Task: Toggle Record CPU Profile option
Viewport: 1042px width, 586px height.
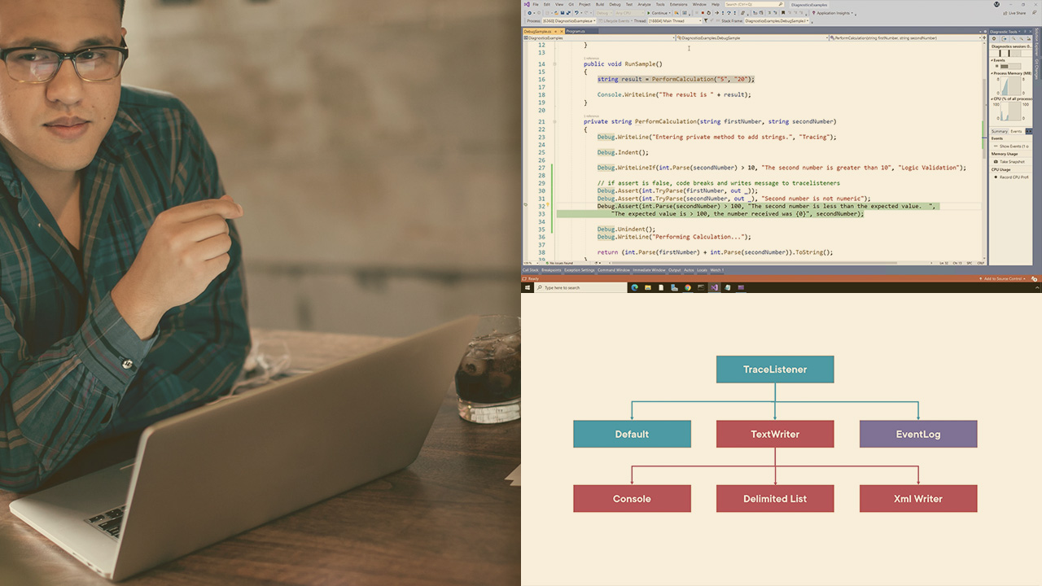Action: coord(996,177)
